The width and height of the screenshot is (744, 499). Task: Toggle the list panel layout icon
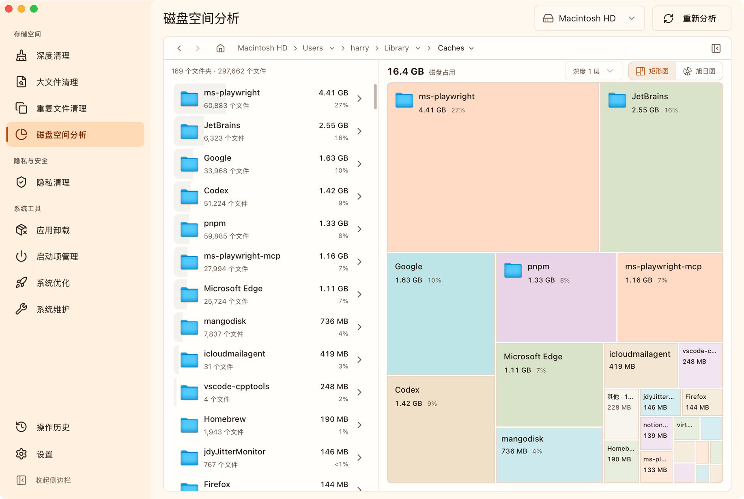click(x=716, y=48)
